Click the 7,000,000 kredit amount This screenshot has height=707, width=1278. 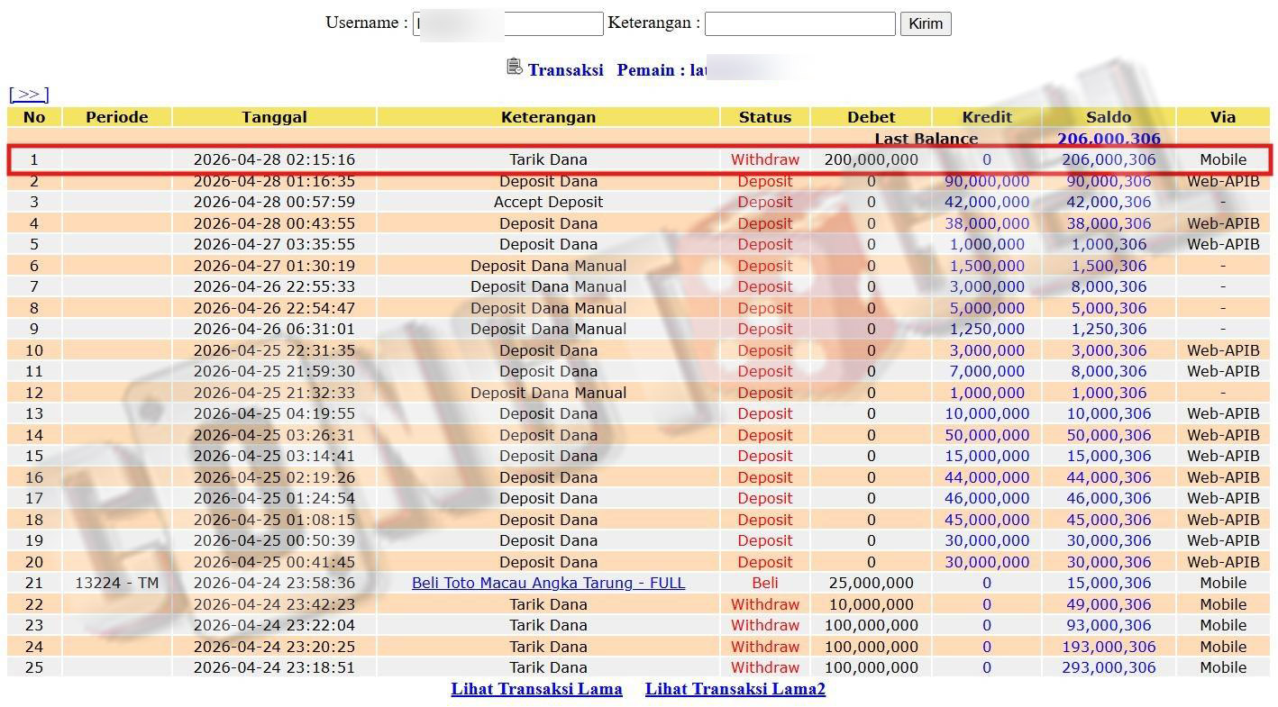tap(987, 371)
